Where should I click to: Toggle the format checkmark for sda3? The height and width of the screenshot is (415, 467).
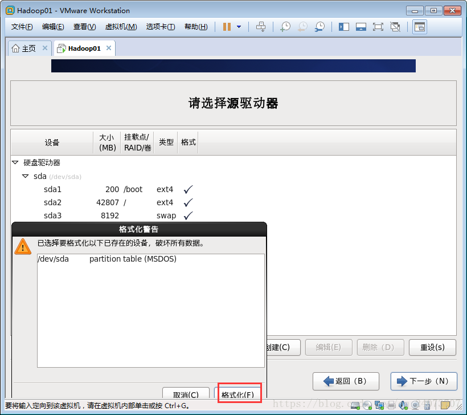(x=189, y=215)
